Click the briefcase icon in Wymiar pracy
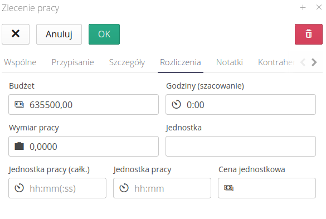Viewport: 326px width, 219px height. coord(20,146)
